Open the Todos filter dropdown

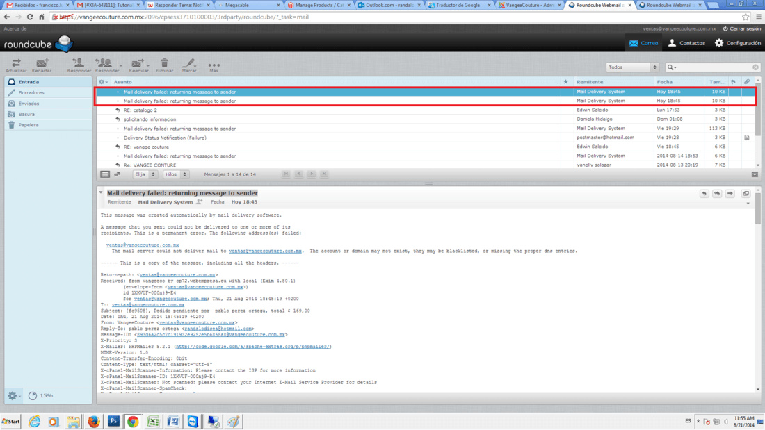click(632, 67)
